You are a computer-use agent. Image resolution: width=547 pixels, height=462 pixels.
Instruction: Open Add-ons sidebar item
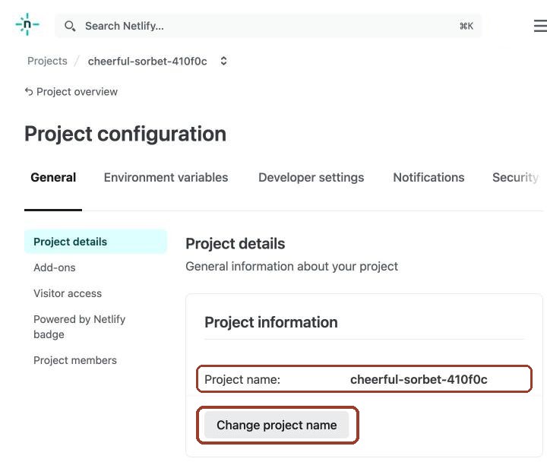coord(55,267)
